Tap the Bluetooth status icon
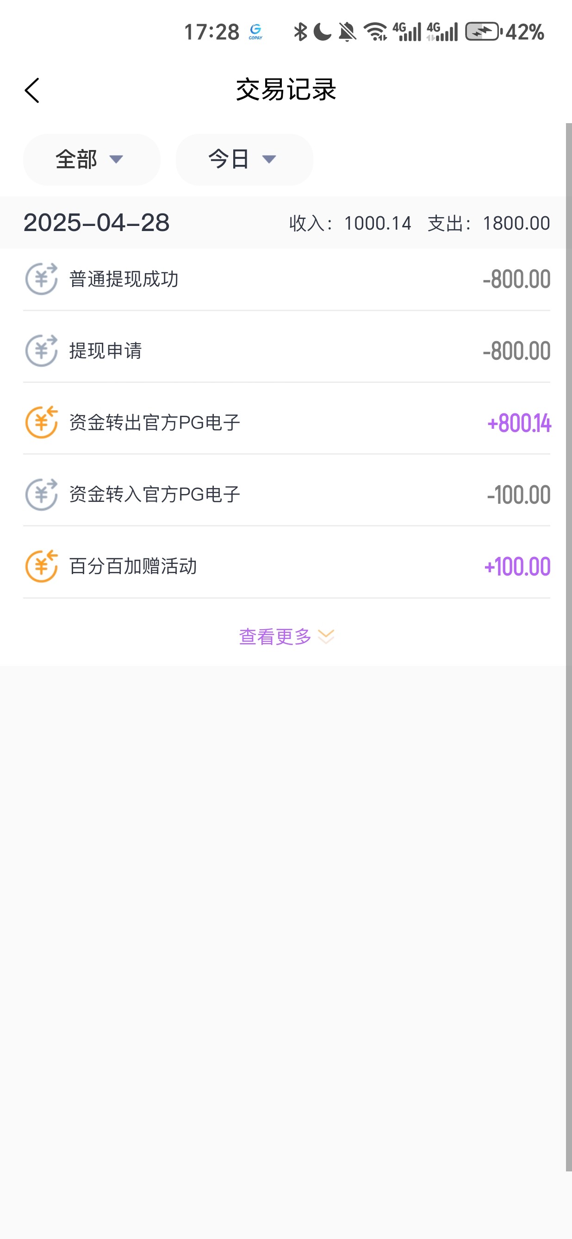Viewport: 572px width, 1239px height. (x=300, y=32)
